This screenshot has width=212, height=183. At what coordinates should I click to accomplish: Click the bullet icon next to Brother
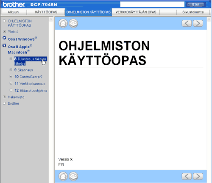pyautogui.click(x=4, y=103)
